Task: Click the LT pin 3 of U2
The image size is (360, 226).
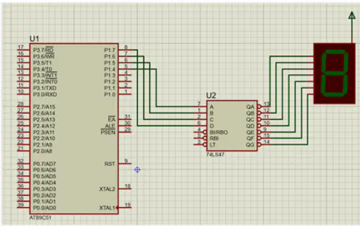Action: point(200,144)
